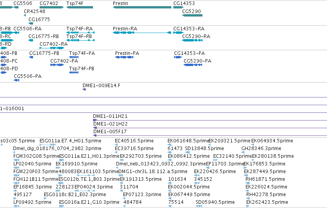Viewport: 327px width, 208px height.
Task: Click the EK067449.5prime EST label
Action: [x=189, y=195]
